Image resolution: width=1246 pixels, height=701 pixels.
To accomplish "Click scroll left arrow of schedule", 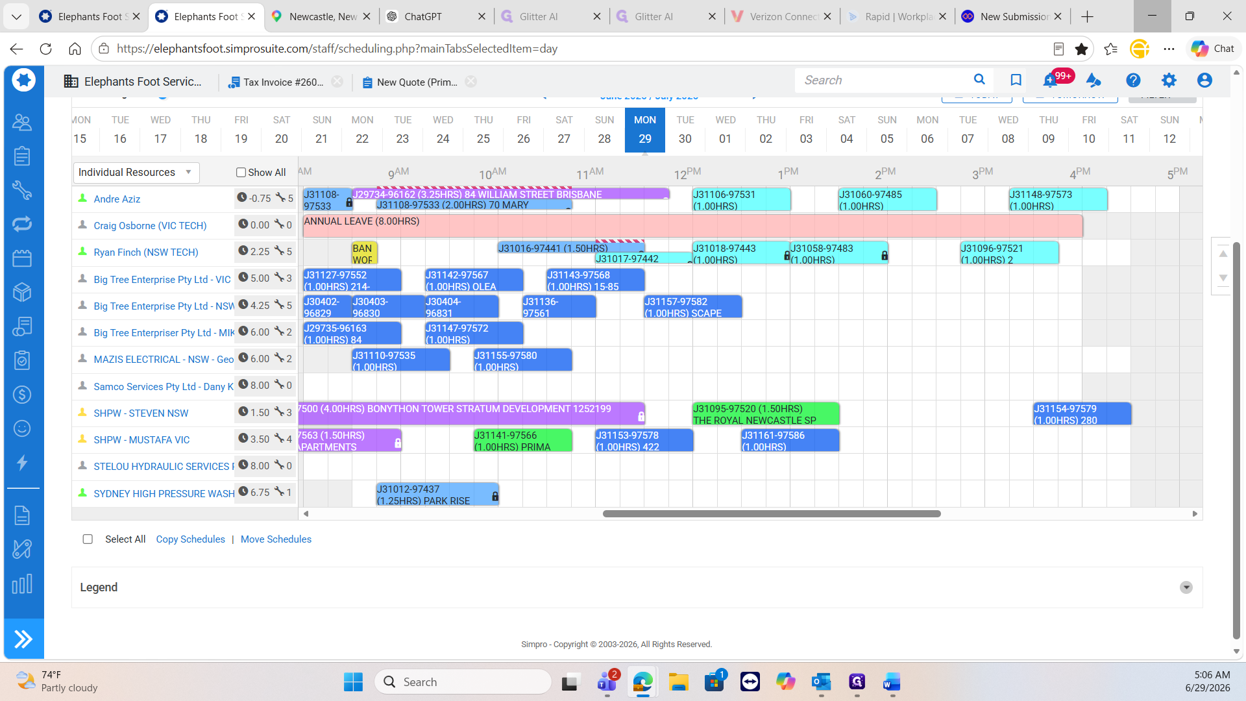I will click(306, 513).
